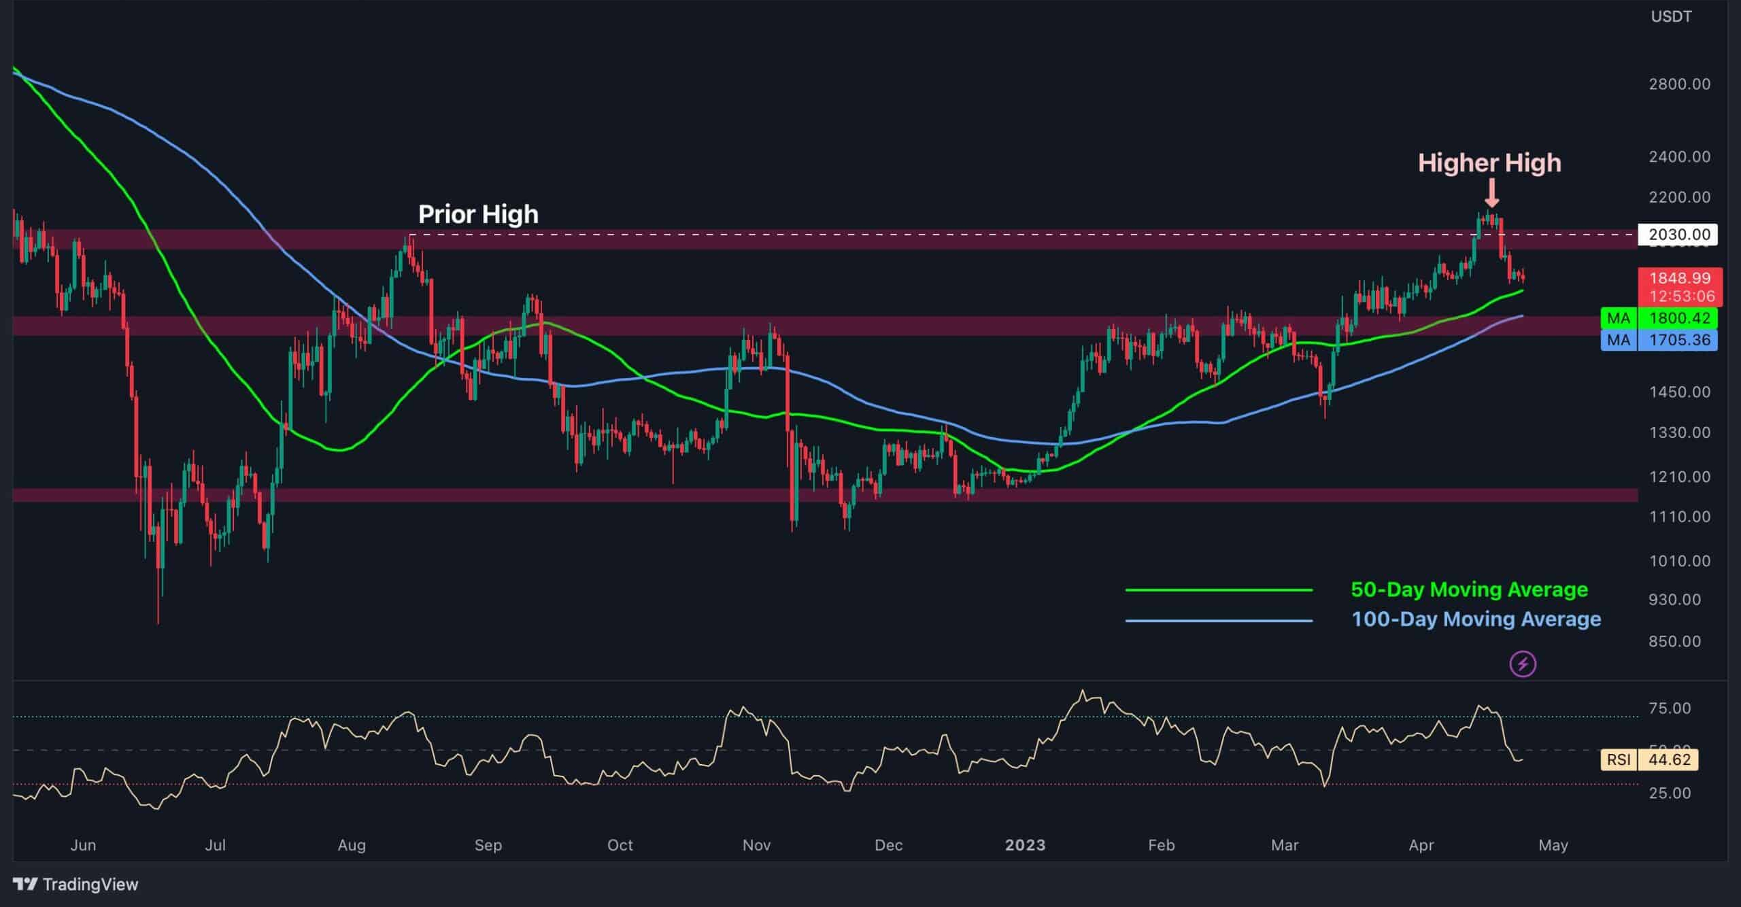Click the blue 100-day legend line sample

1219,620
